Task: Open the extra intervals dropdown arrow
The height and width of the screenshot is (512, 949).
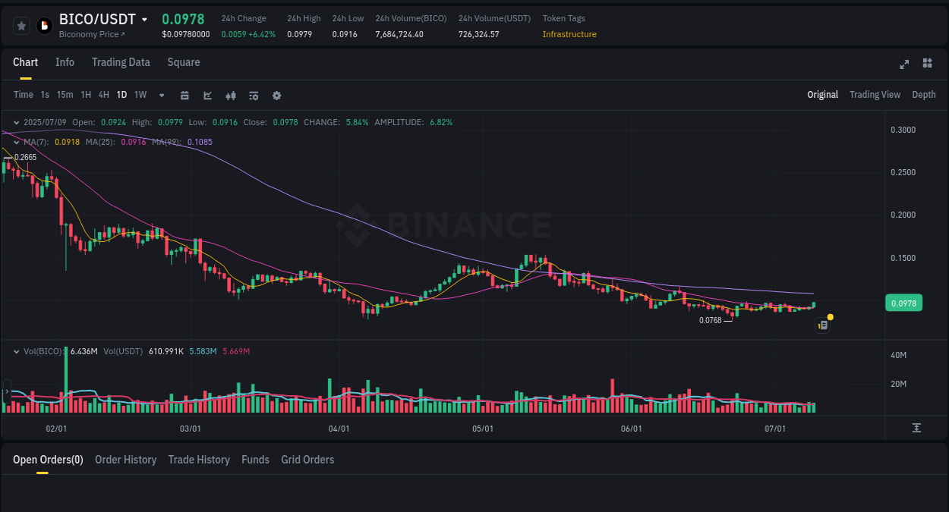Action: coord(161,95)
